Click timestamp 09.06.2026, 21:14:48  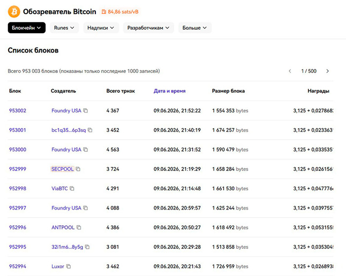[177, 188]
